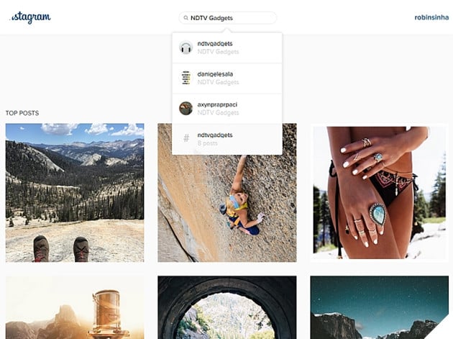Open the robinsinha profile link

tap(431, 18)
